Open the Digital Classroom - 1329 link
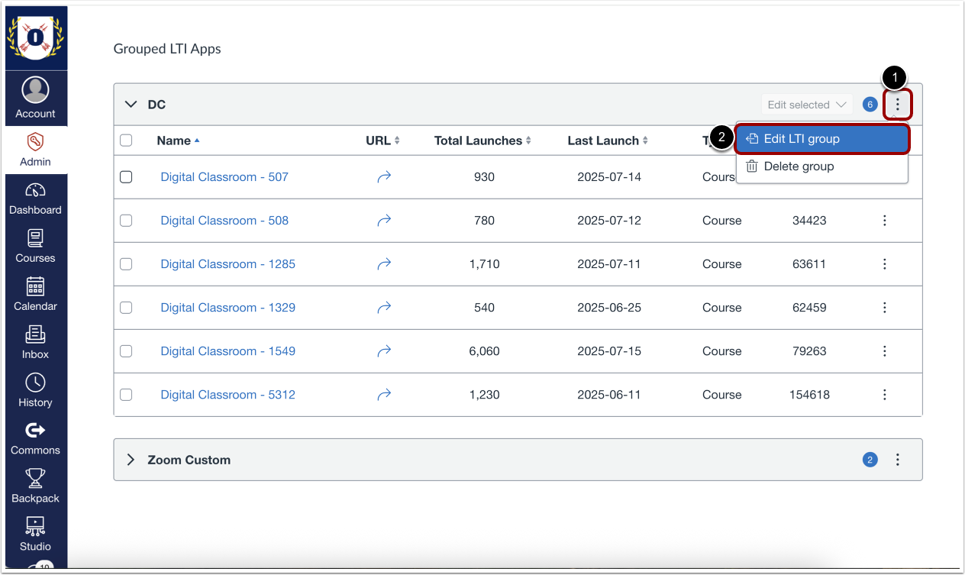965x575 pixels. [228, 308]
